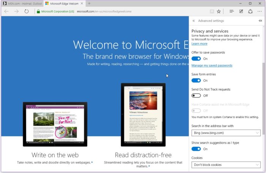The width and height of the screenshot is (266, 173).
Task: Enable Send Do Not Track requests toggle
Action: [196, 96]
